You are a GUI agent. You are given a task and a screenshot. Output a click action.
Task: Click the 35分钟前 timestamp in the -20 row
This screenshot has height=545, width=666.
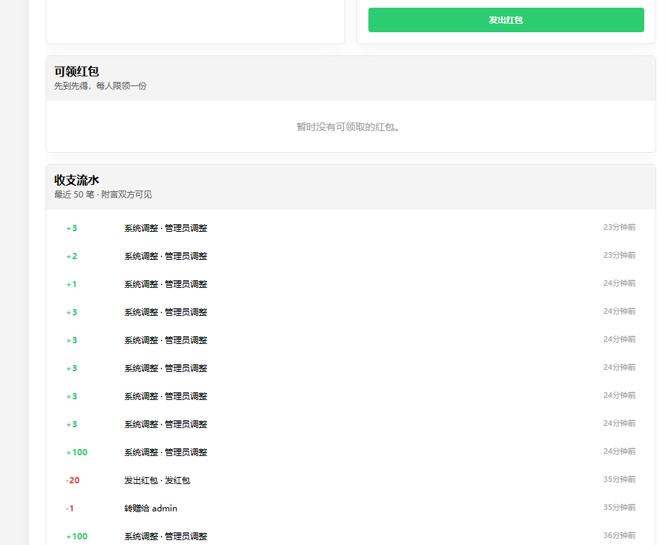[x=619, y=480]
